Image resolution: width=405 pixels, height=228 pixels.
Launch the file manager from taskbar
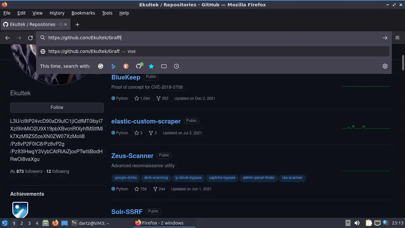pos(45,223)
